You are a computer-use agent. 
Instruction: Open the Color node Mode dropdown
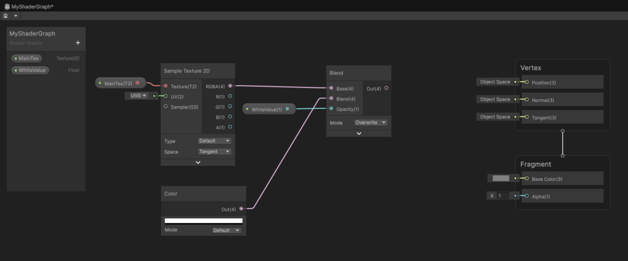click(228, 230)
